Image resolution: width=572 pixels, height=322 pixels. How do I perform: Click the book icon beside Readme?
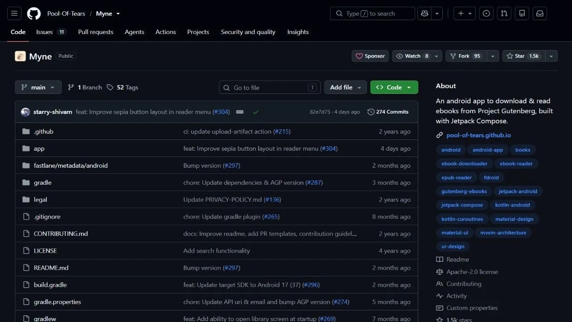439,259
